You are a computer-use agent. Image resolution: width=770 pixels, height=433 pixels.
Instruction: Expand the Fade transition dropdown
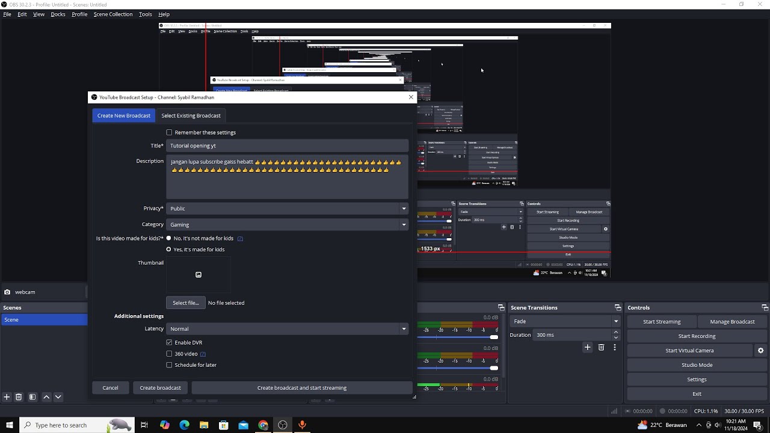565,321
